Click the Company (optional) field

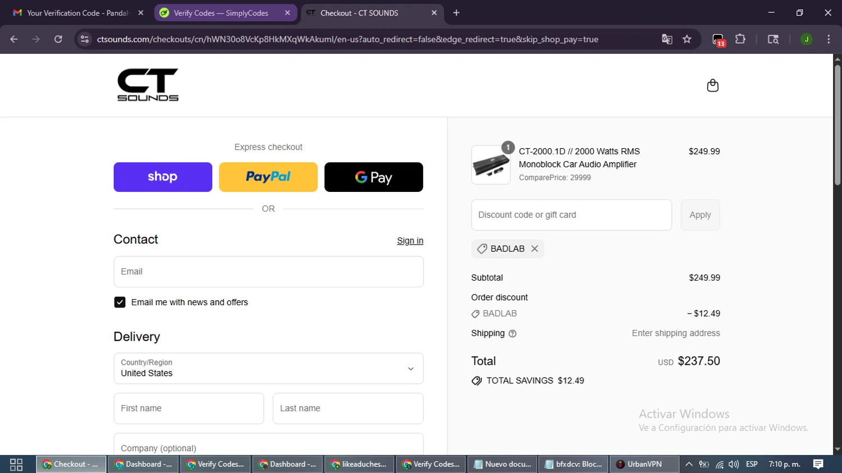click(x=268, y=444)
